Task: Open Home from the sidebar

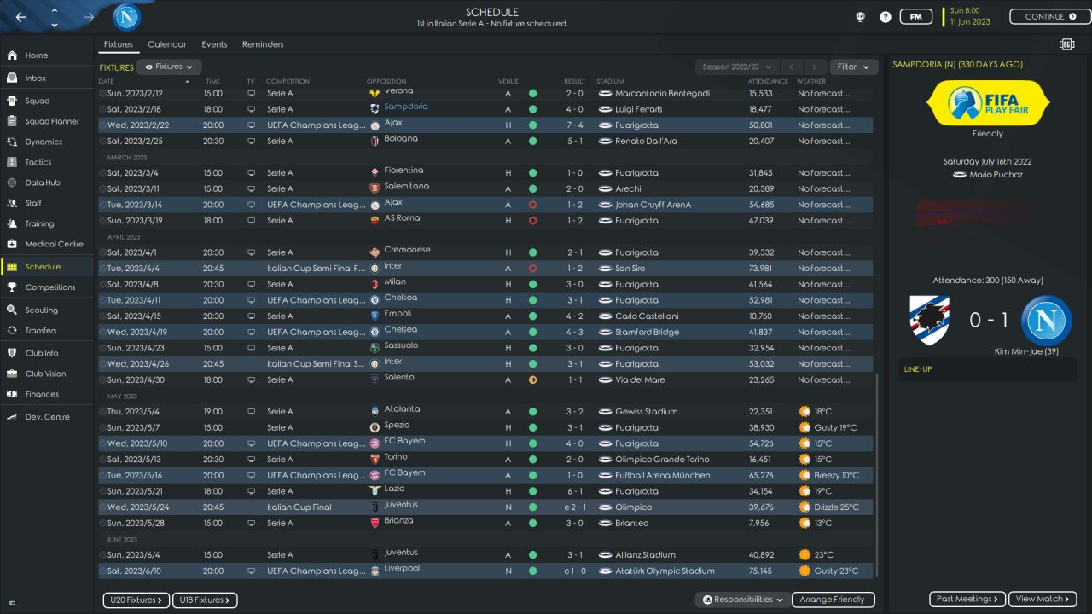Action: 47,55
